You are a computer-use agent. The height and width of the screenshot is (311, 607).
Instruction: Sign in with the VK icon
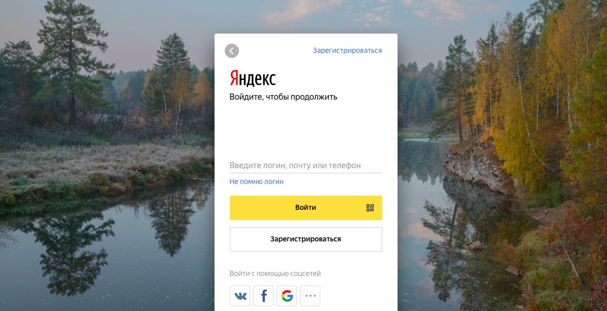click(x=240, y=296)
